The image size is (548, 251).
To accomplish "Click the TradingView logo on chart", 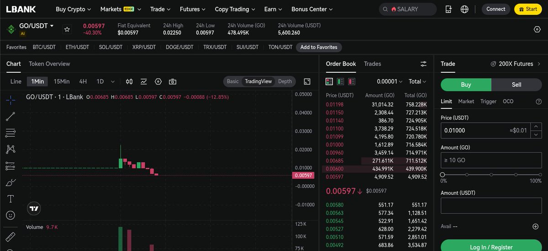I will 33,208.
